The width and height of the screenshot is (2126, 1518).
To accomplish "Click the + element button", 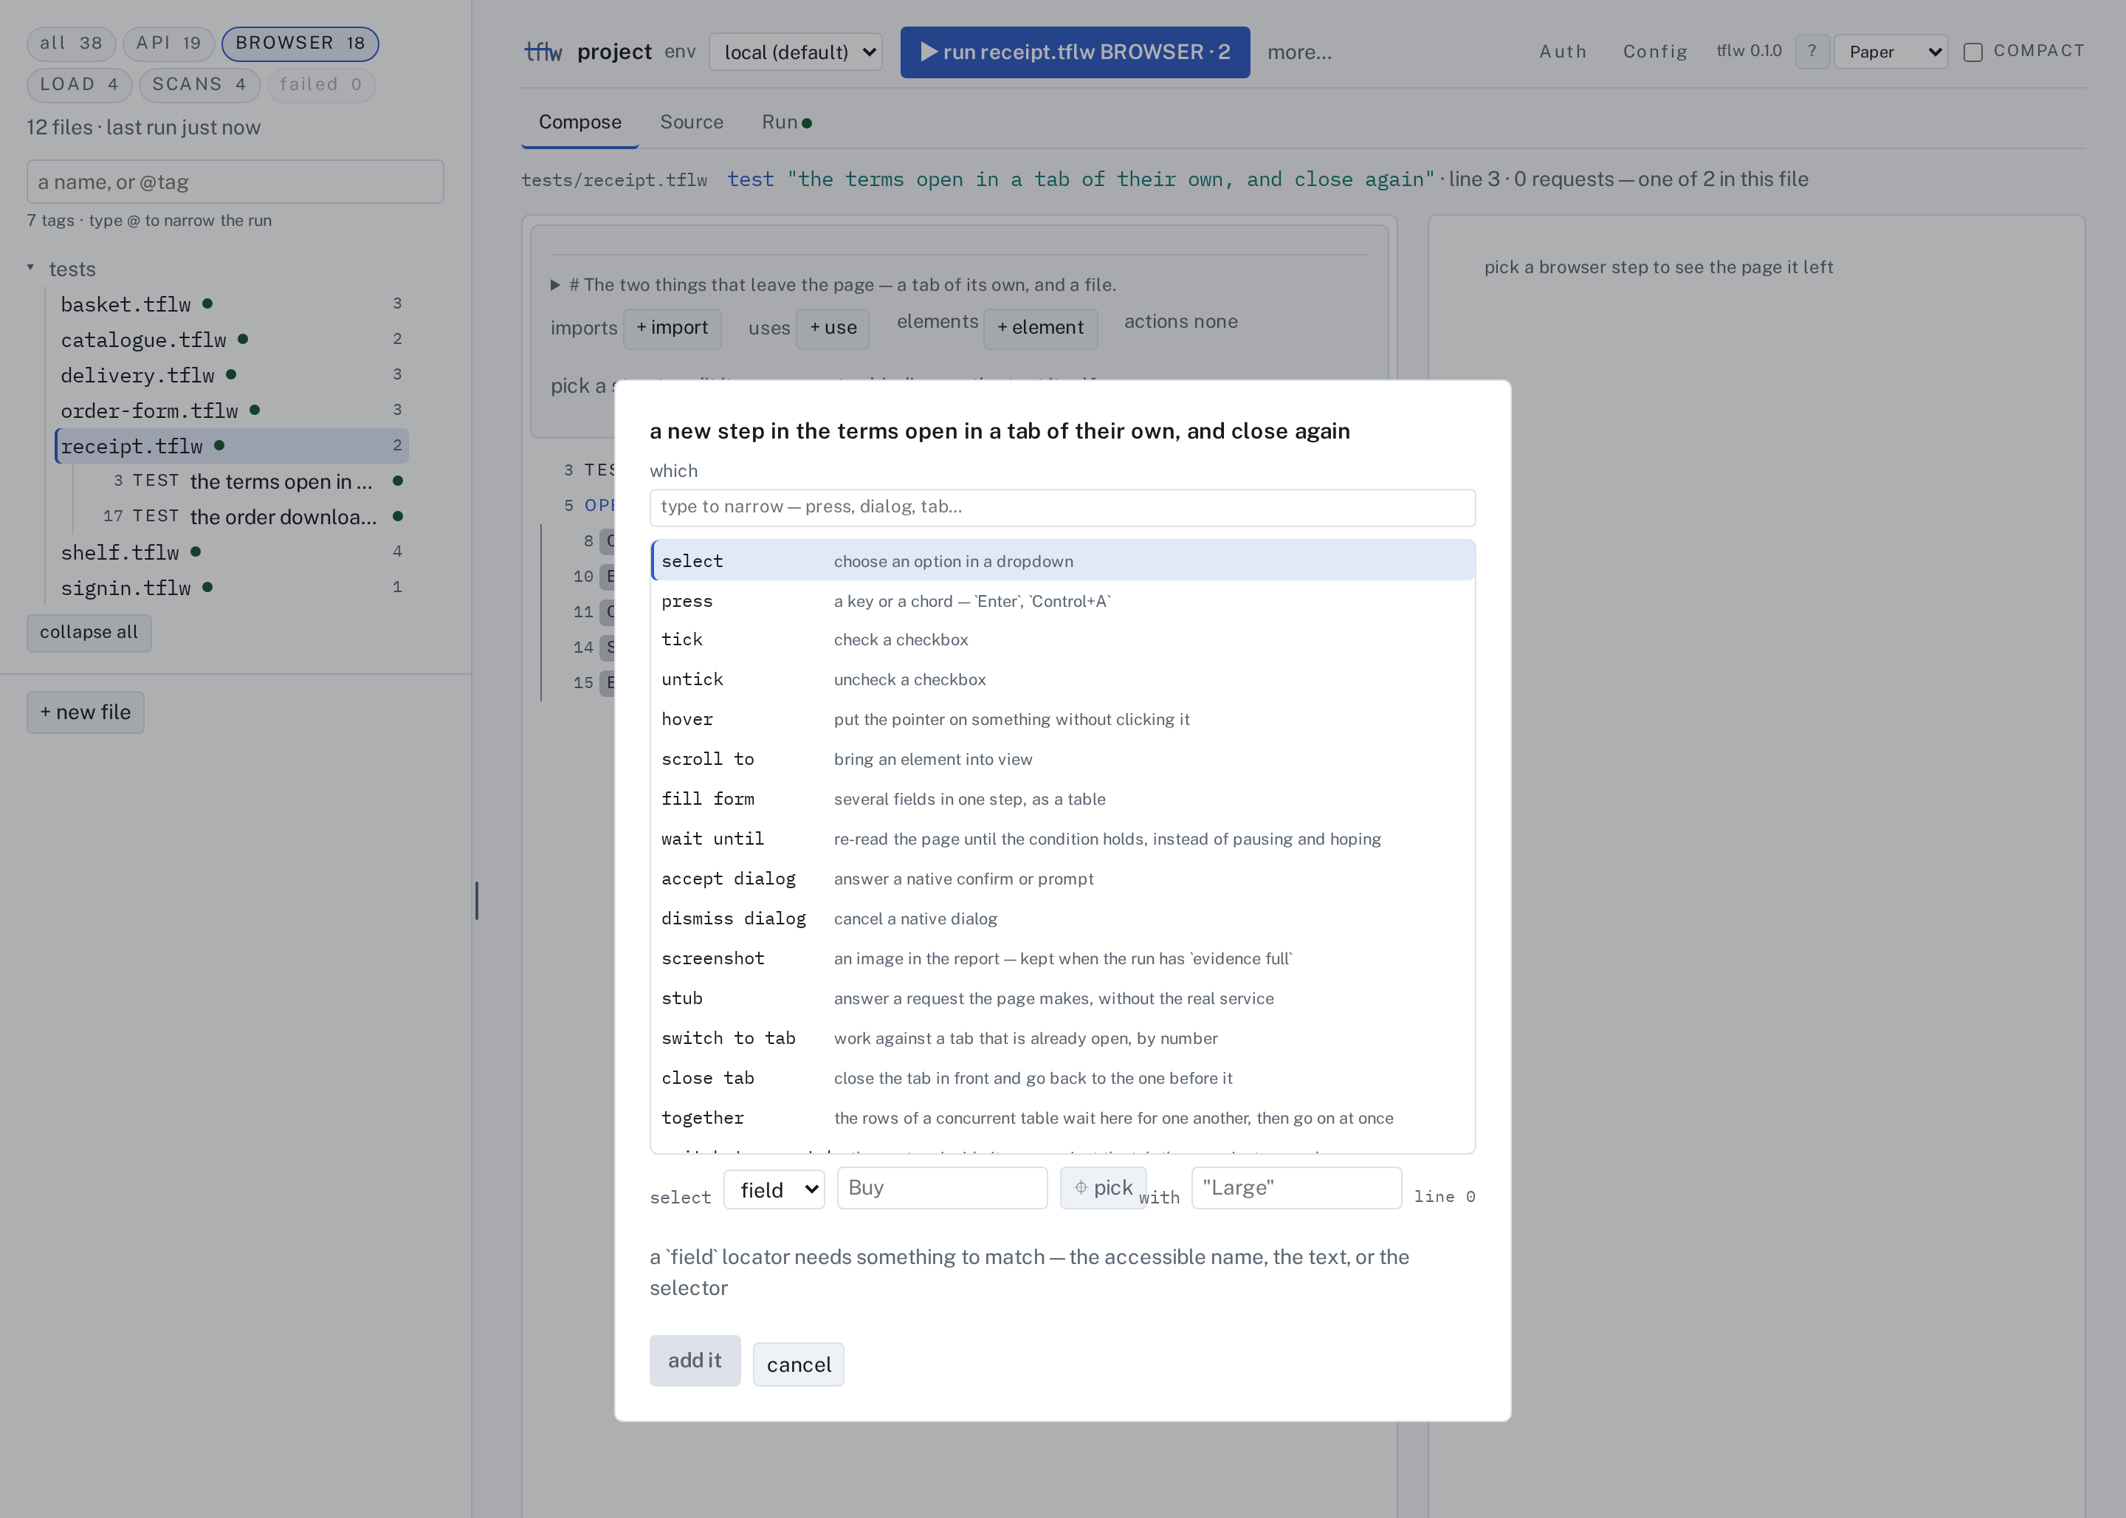I will (x=1040, y=328).
